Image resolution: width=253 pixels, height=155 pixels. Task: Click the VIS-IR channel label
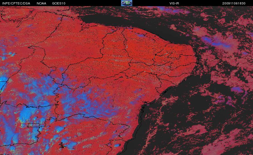pyautogui.click(x=174, y=3)
